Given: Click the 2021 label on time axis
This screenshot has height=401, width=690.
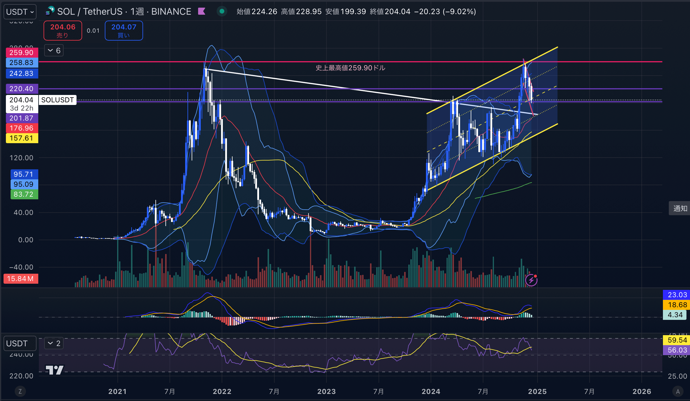Looking at the screenshot, I should [x=117, y=392].
